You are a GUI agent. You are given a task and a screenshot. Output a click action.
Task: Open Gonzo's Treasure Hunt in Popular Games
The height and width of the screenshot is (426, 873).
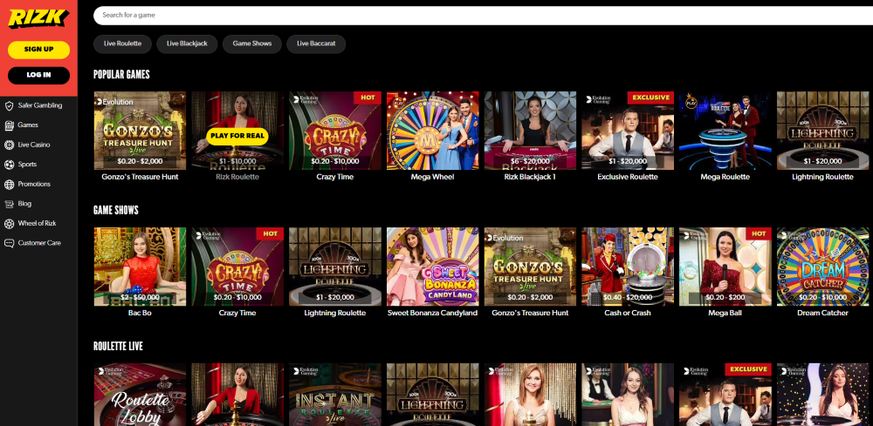coord(140,131)
